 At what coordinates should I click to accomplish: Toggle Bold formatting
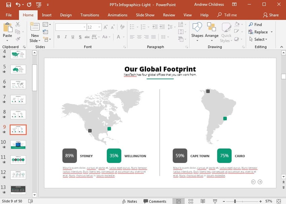(x=59, y=37)
